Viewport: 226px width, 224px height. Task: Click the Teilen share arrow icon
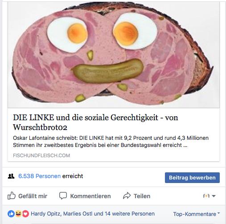pos(127,195)
